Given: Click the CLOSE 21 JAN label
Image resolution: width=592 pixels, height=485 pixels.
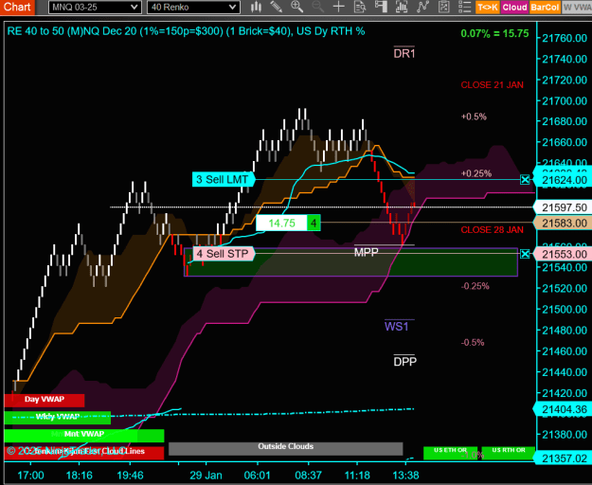Looking at the screenshot, I should (x=492, y=85).
